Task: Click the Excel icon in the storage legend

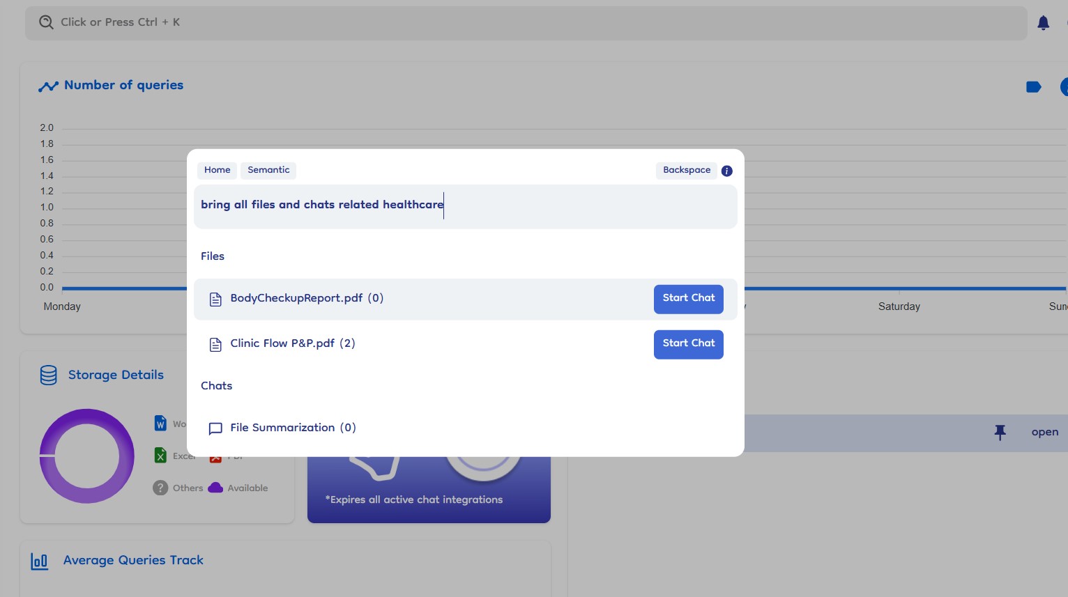Action: coord(160,456)
